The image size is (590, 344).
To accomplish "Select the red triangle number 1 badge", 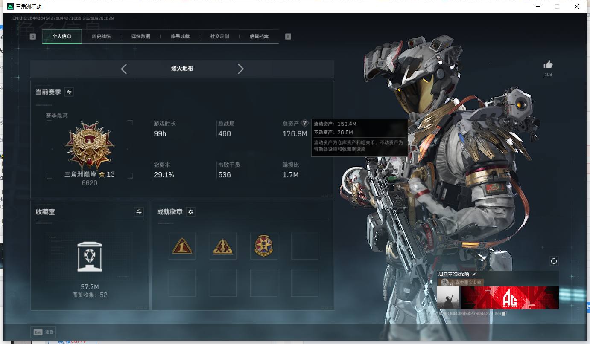I will point(182,246).
